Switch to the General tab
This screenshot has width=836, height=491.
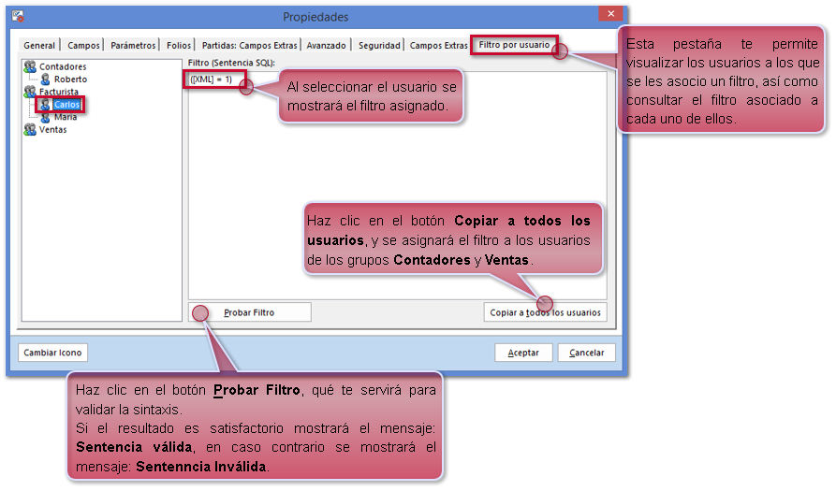pos(39,45)
